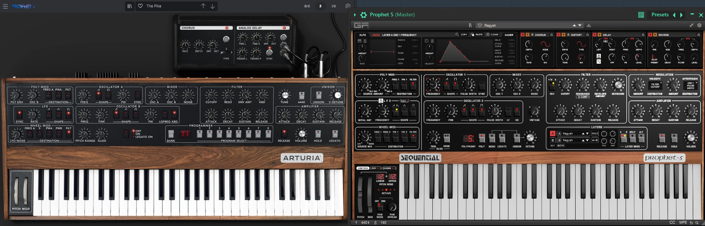The width and height of the screenshot is (705, 226).
Task: Open GForce preset library browser icon
Action: point(470,25)
